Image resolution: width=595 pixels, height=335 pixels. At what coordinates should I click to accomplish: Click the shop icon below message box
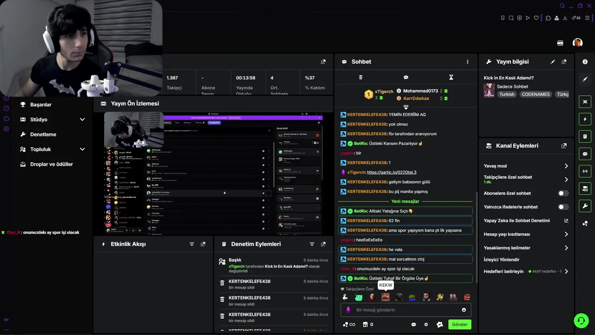click(x=365, y=324)
